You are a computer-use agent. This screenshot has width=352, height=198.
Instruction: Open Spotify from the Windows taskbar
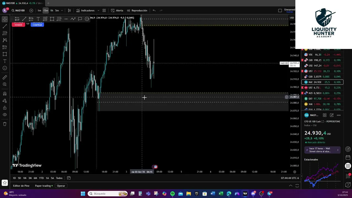[172, 194]
